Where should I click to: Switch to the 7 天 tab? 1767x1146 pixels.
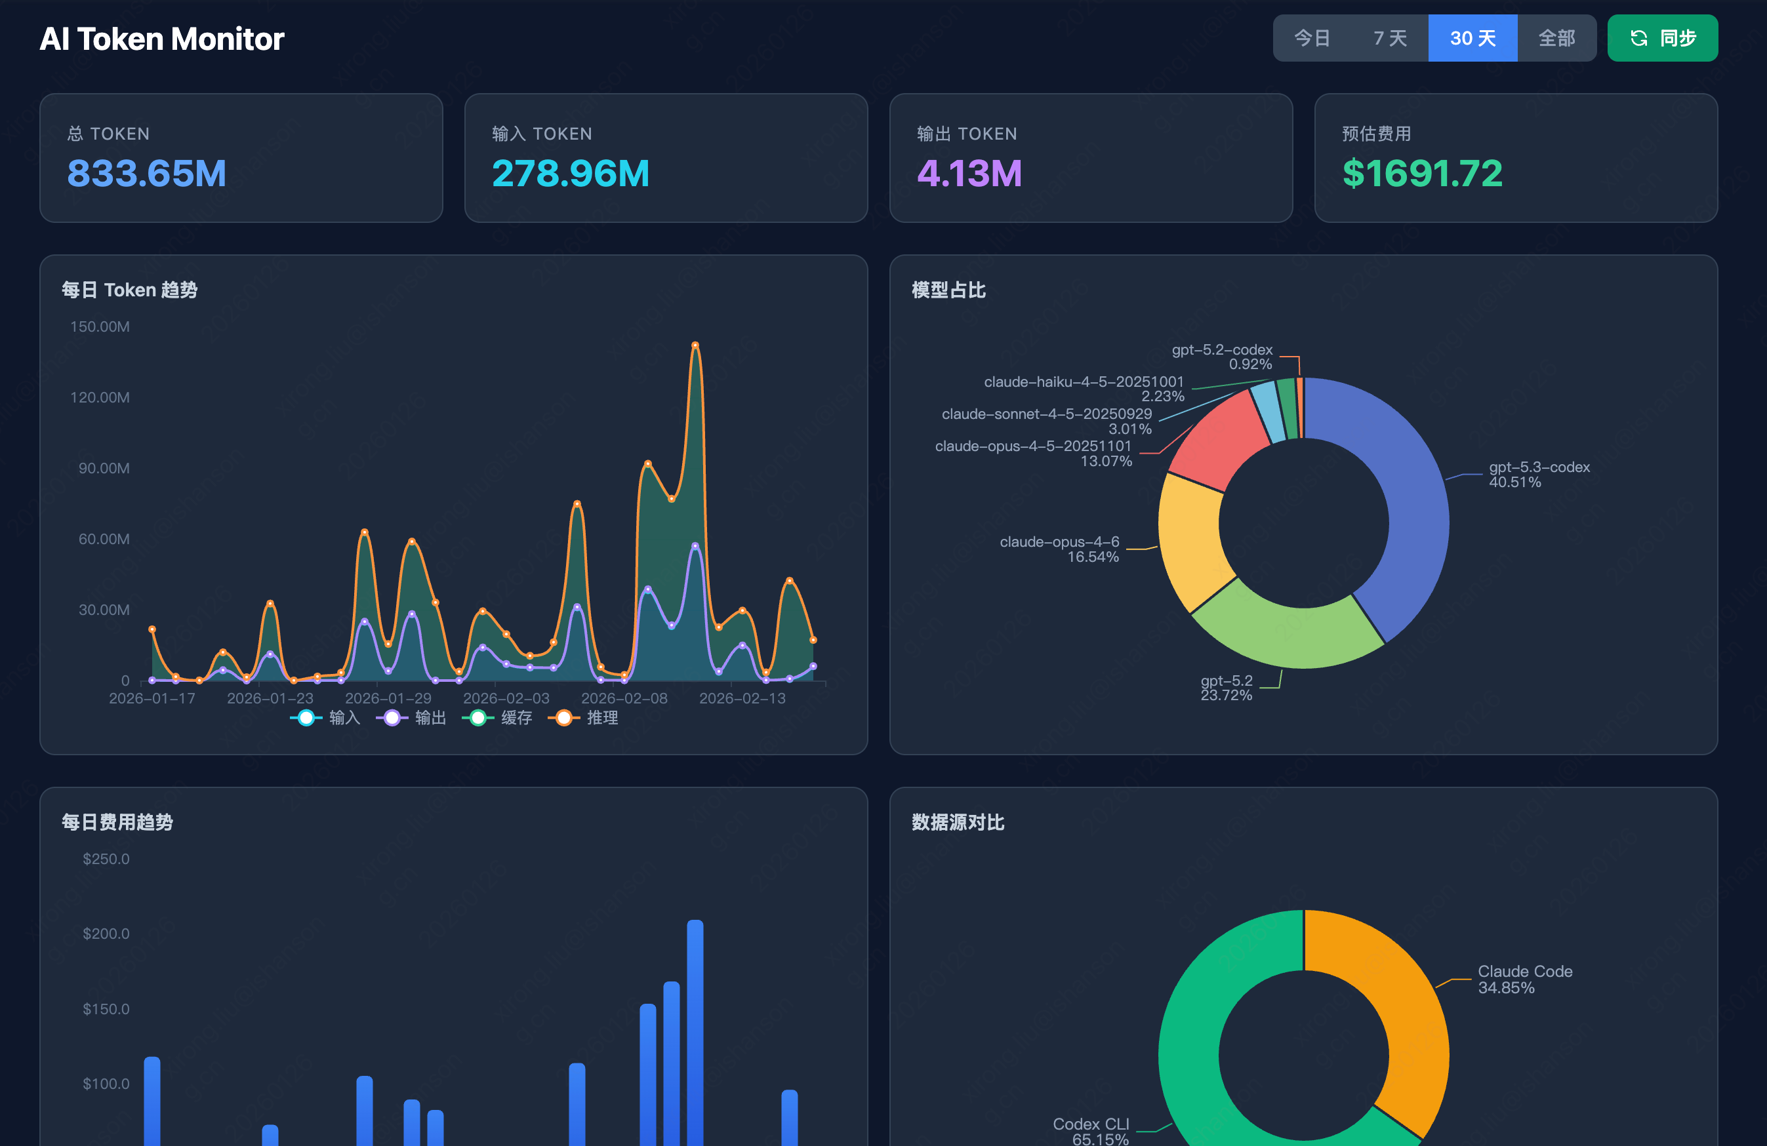(1390, 38)
